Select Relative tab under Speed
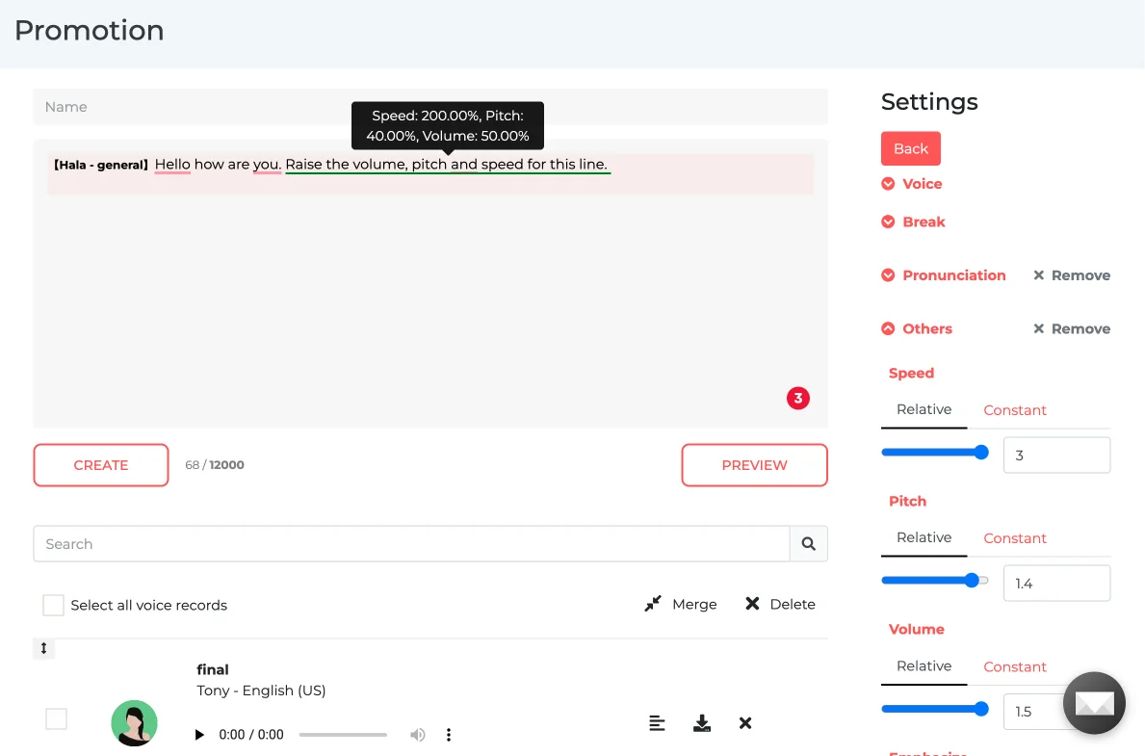This screenshot has width=1145, height=756. click(x=924, y=409)
